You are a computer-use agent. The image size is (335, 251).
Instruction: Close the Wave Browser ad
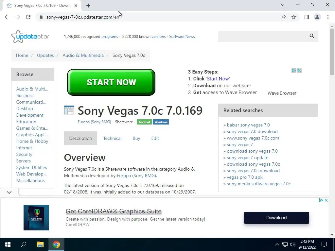coord(299,71)
